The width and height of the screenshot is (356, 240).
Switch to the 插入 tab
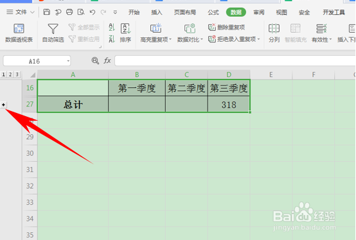pos(157,12)
